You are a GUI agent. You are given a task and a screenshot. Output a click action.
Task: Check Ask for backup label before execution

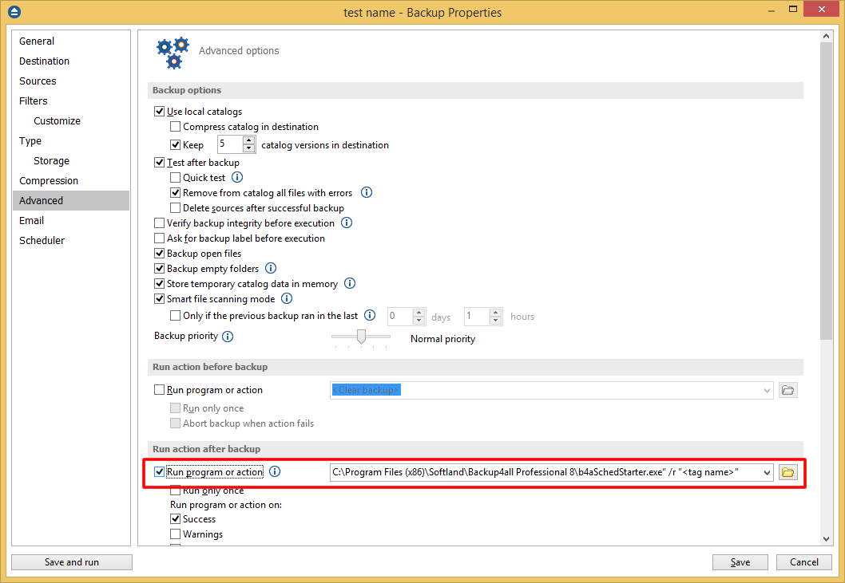pos(160,238)
